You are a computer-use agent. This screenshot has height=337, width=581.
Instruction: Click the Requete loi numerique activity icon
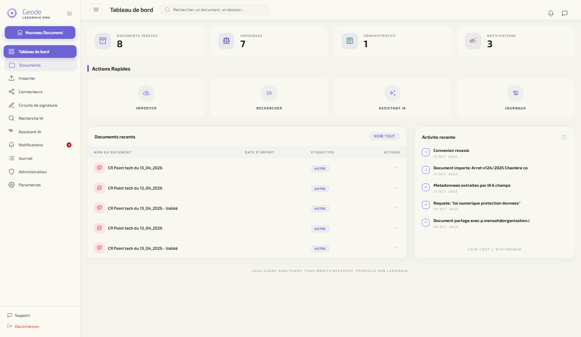(426, 205)
